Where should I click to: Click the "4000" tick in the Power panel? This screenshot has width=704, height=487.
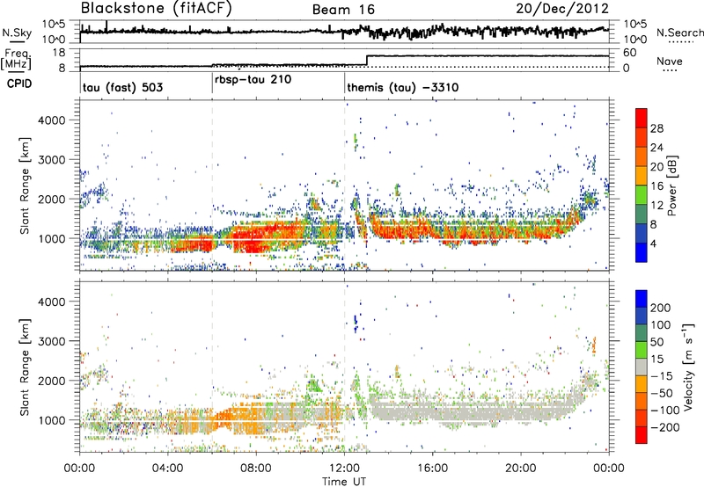[51, 120]
